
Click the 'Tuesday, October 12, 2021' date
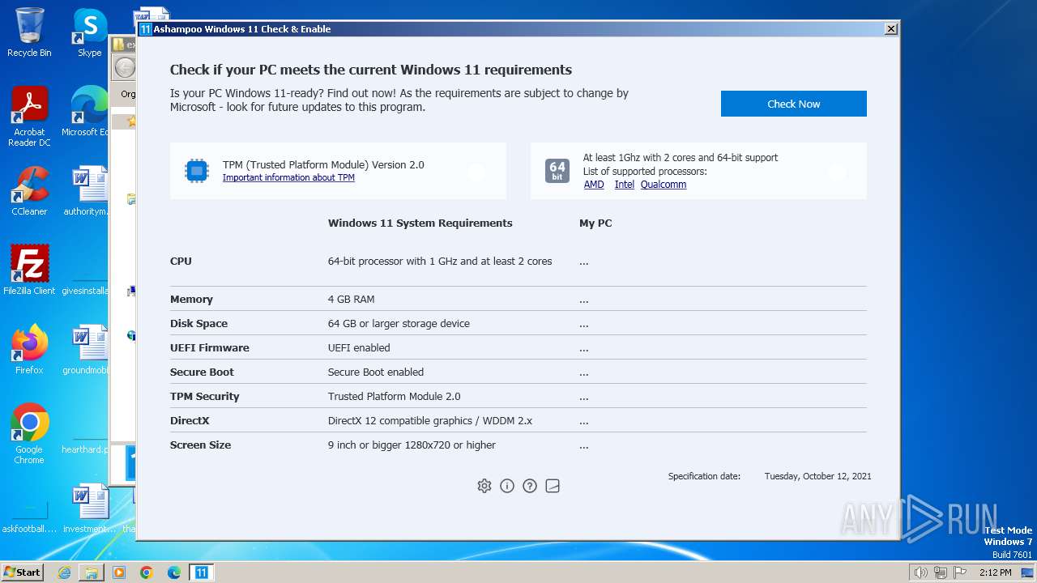point(818,476)
